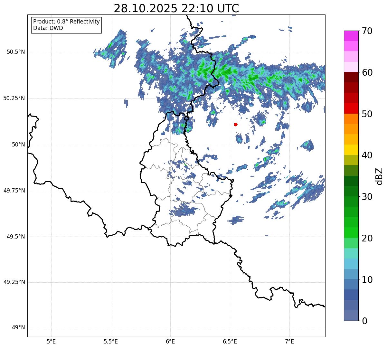
Task: Click the latitude label "49.25°N"
Action: [x=14, y=282]
